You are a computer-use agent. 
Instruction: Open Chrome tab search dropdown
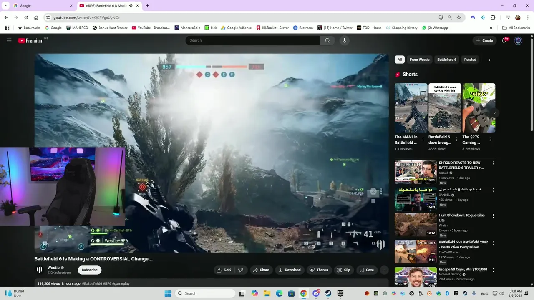point(5,6)
